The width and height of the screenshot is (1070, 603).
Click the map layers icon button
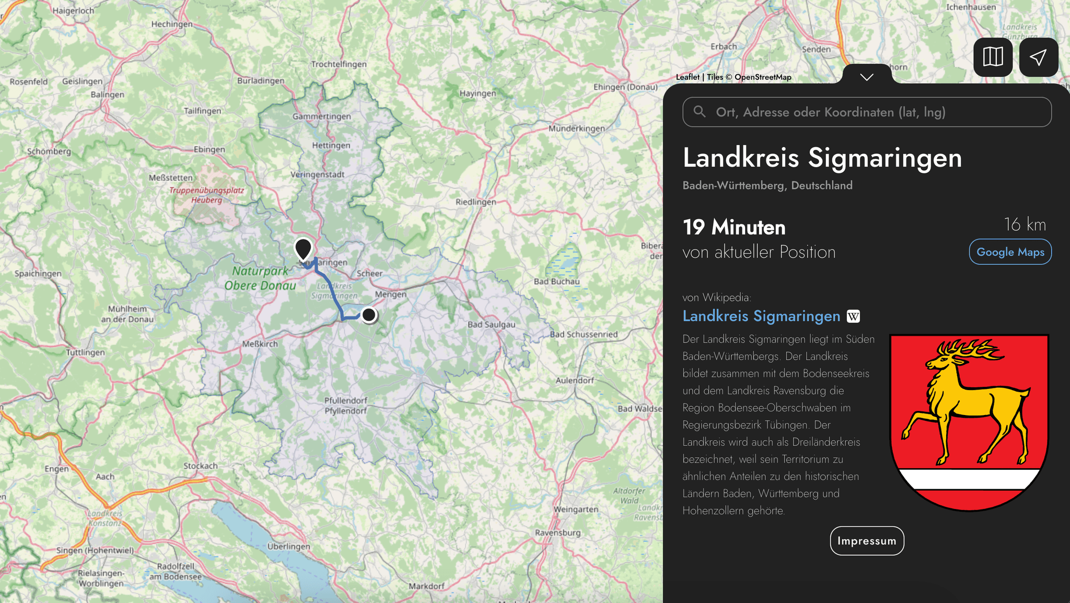click(993, 57)
